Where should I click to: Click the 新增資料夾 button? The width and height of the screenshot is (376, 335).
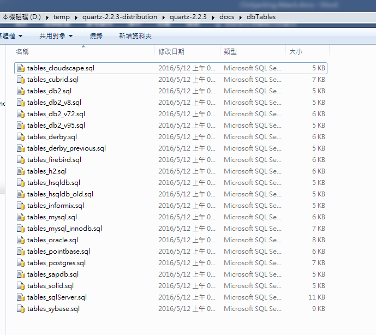click(x=135, y=36)
